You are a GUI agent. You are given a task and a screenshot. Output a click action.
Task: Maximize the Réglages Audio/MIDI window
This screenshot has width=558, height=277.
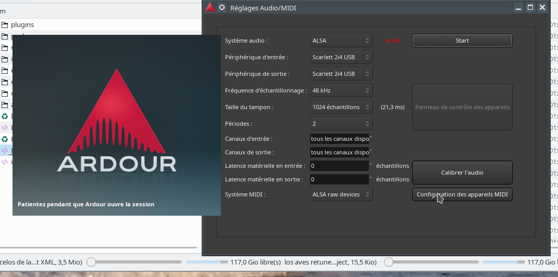pyautogui.click(x=530, y=7)
